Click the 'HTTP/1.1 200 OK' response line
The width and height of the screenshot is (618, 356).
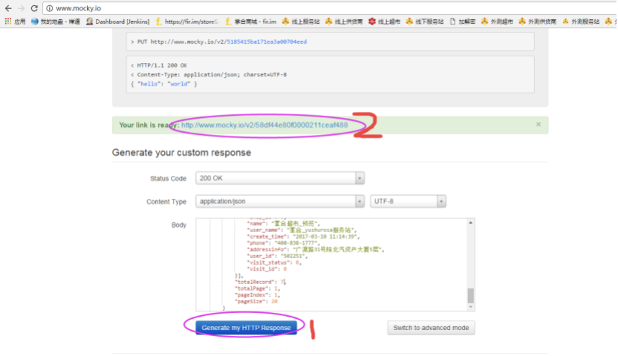158,65
